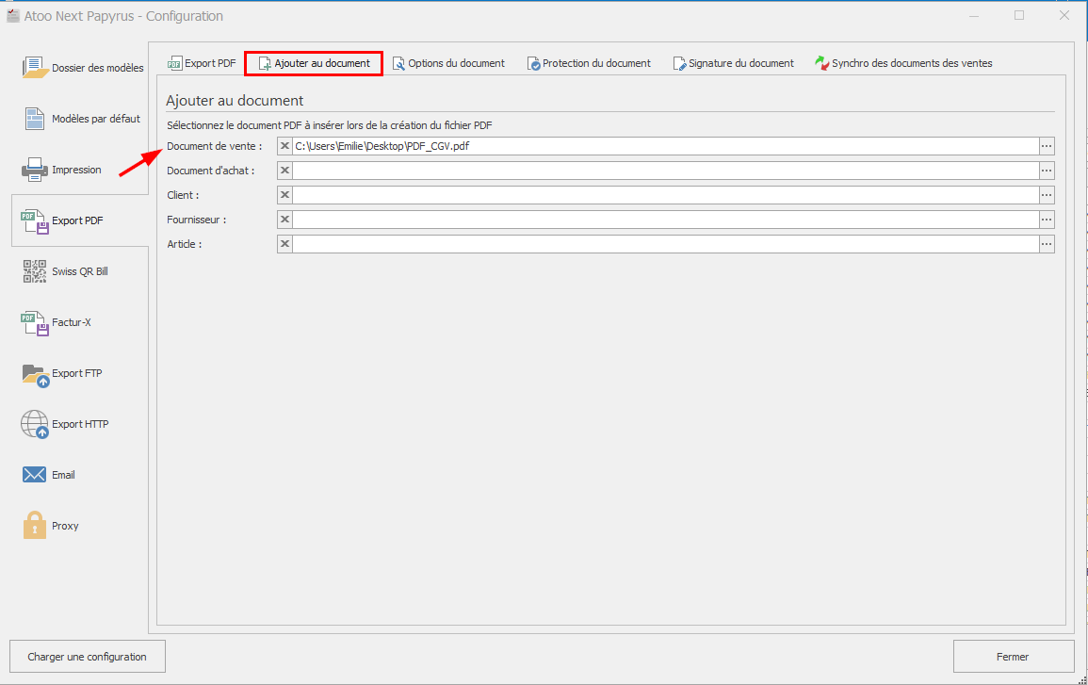The image size is (1088, 685).
Task: Open the Dossier des modèles section
Action: pos(83,68)
